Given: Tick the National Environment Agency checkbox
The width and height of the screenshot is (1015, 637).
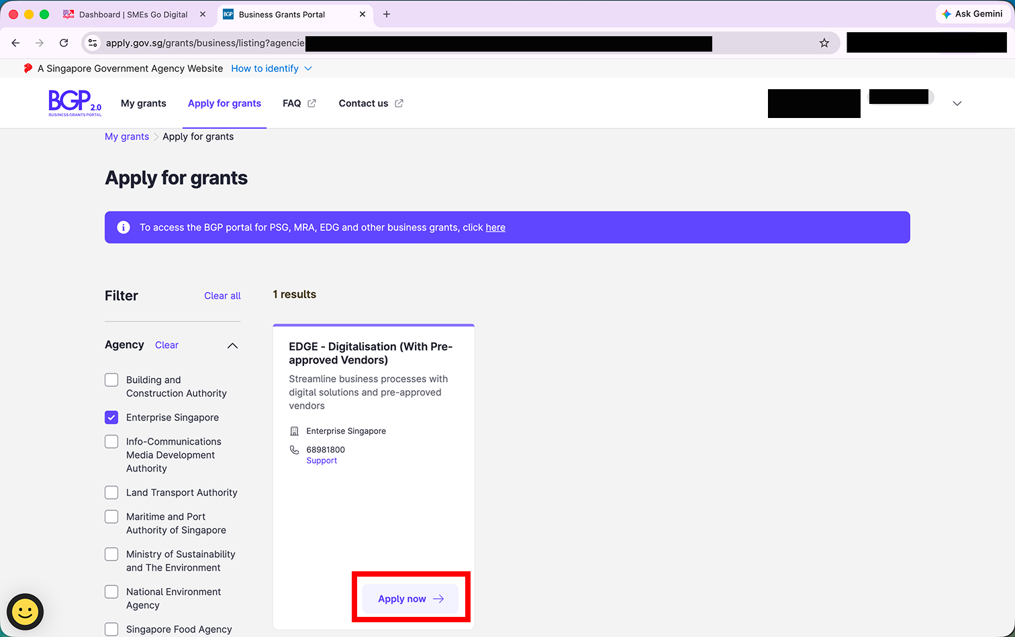Looking at the screenshot, I should point(111,591).
